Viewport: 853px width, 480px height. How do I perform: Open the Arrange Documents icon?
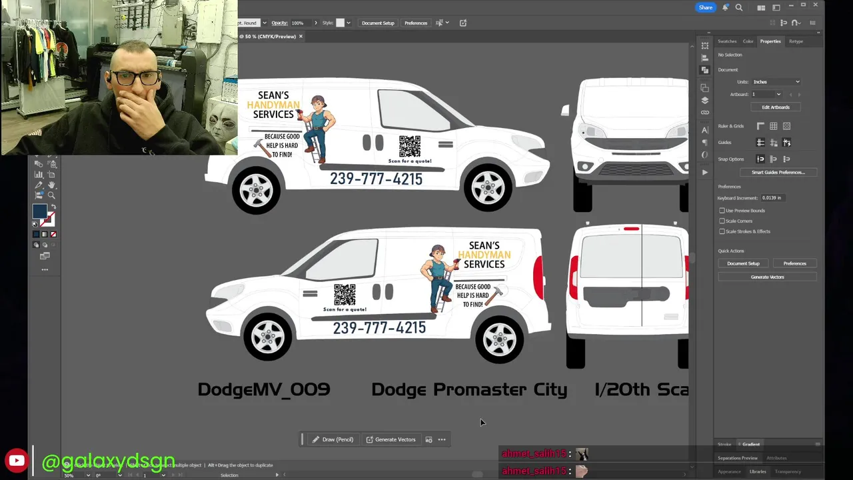click(761, 7)
